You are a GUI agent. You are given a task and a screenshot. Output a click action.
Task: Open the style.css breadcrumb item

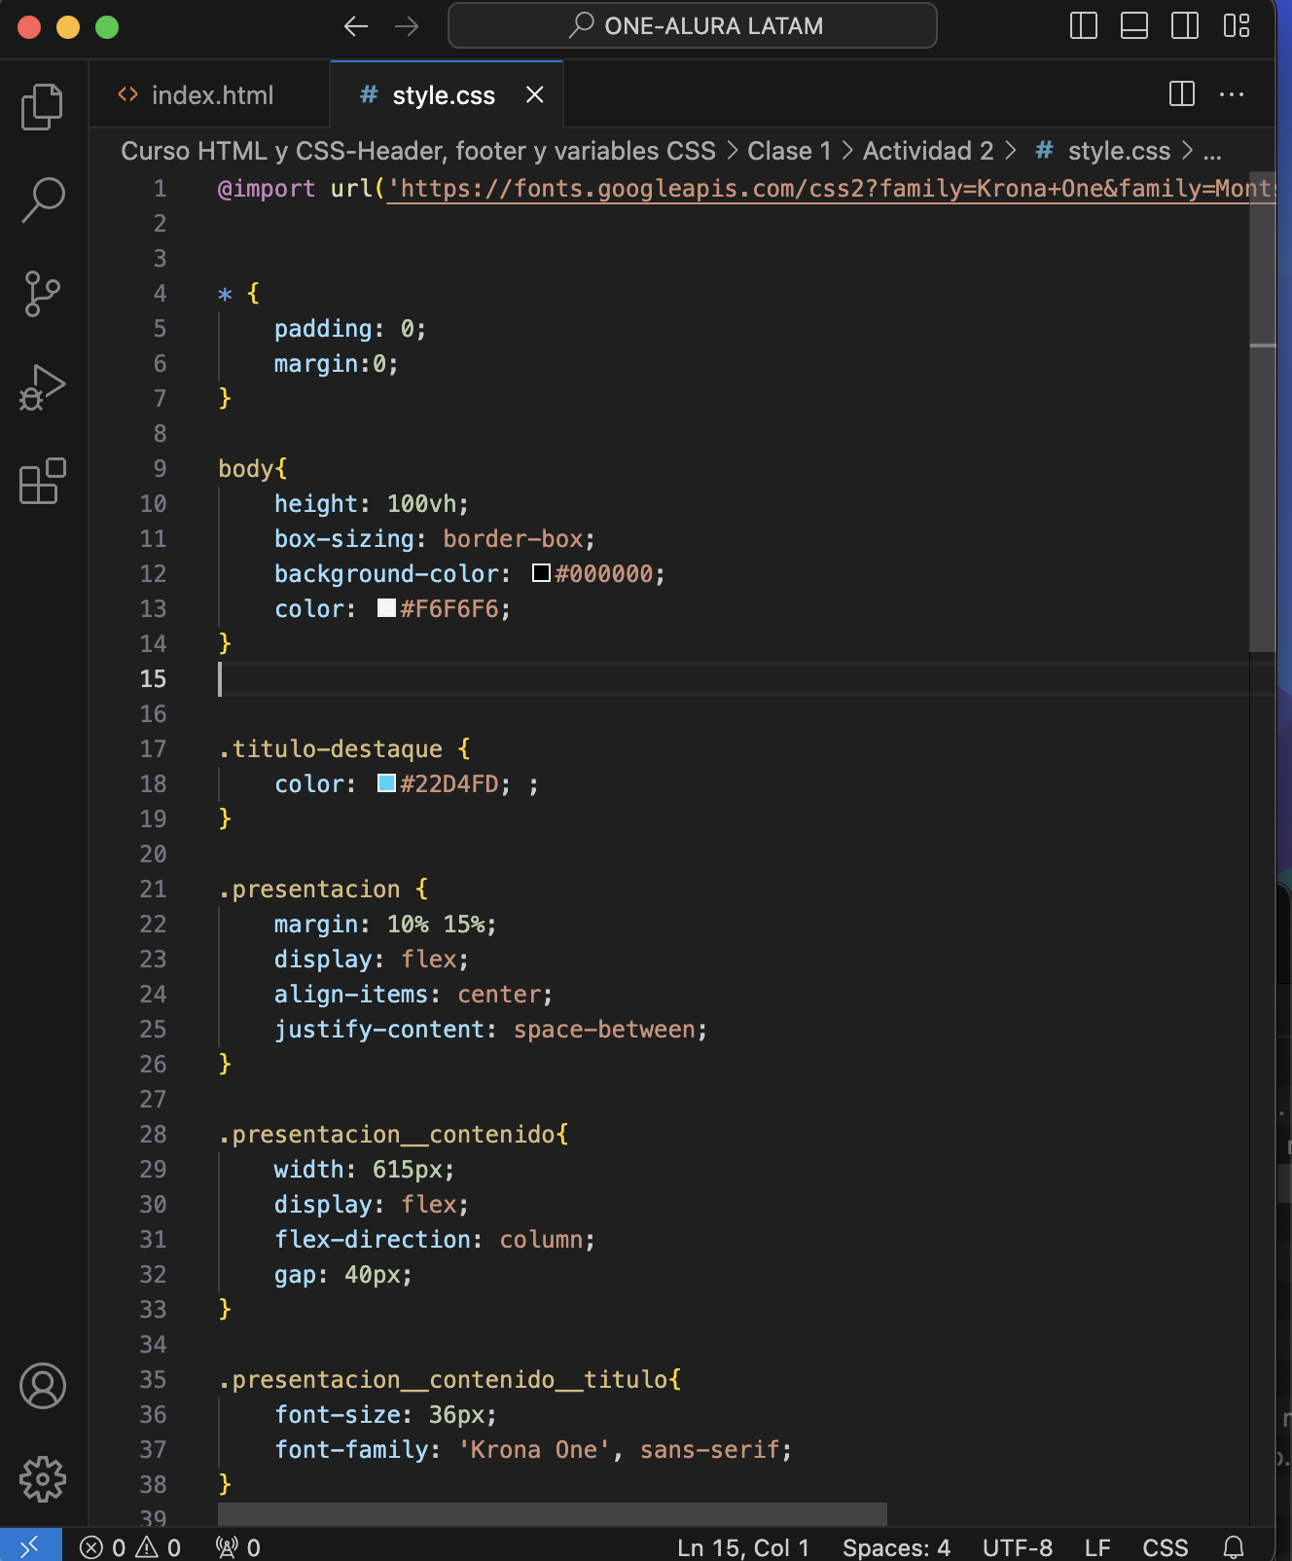coord(1103,151)
